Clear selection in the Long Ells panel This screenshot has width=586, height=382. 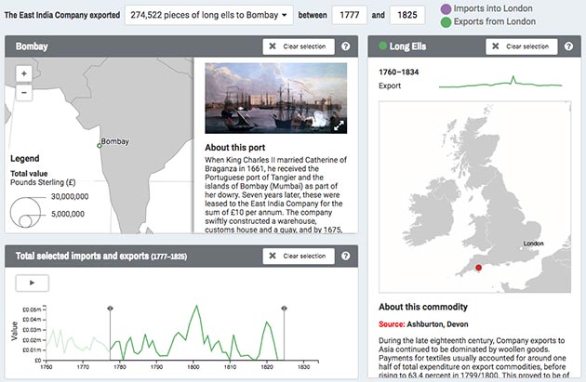coord(521,46)
